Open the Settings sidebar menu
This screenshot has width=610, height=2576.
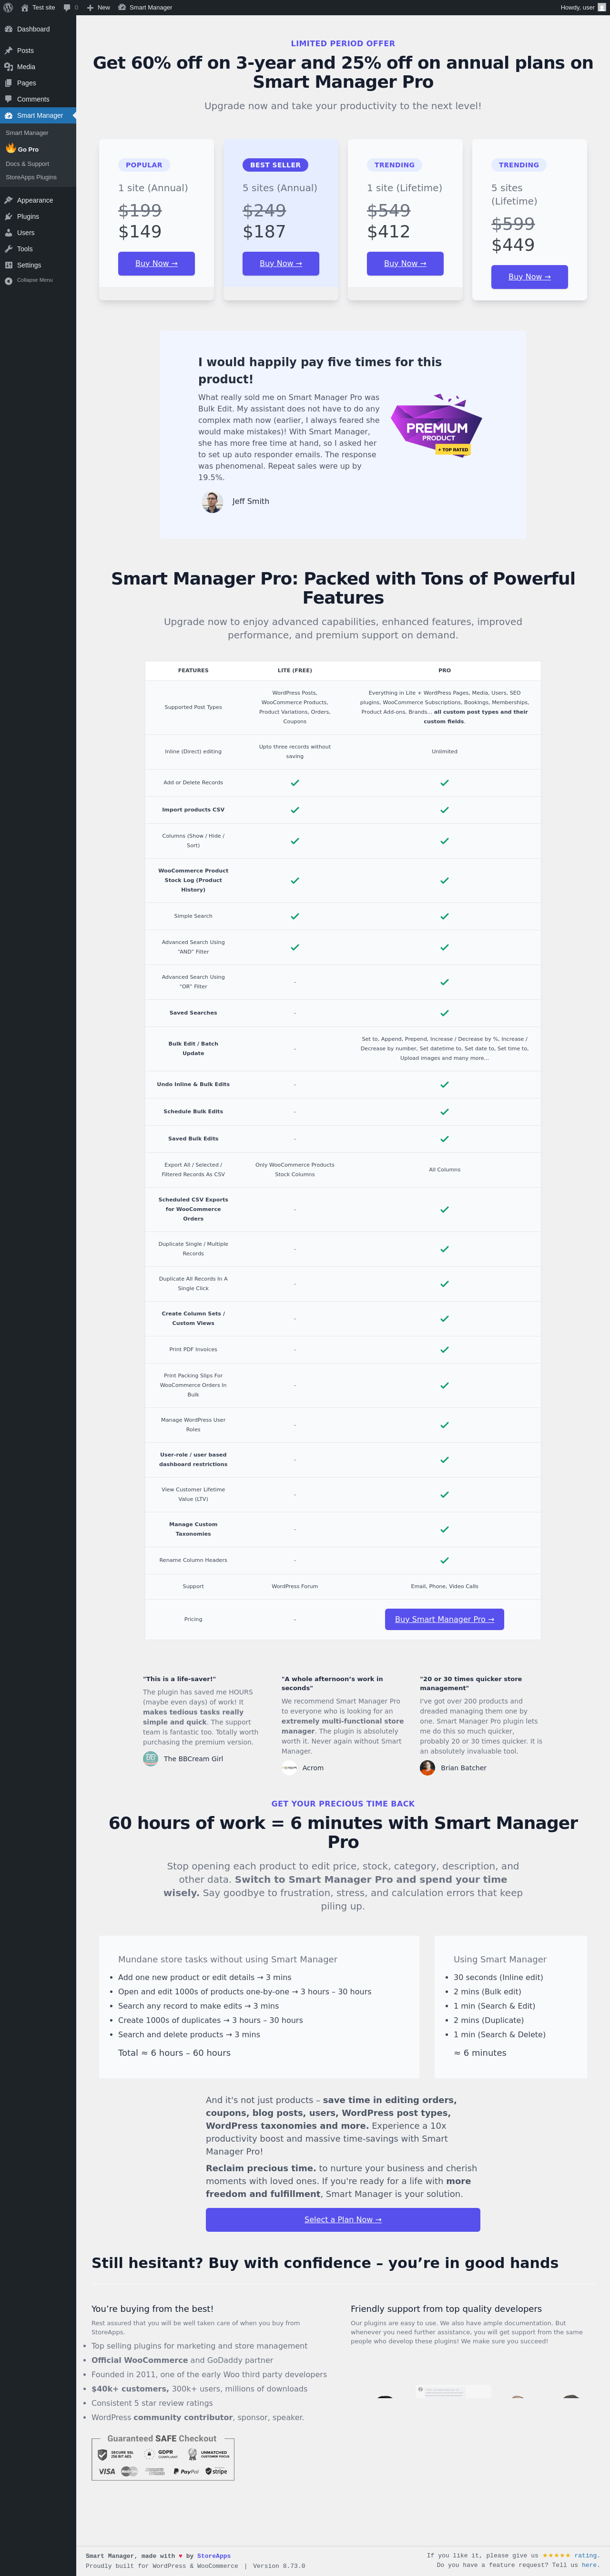(29, 265)
